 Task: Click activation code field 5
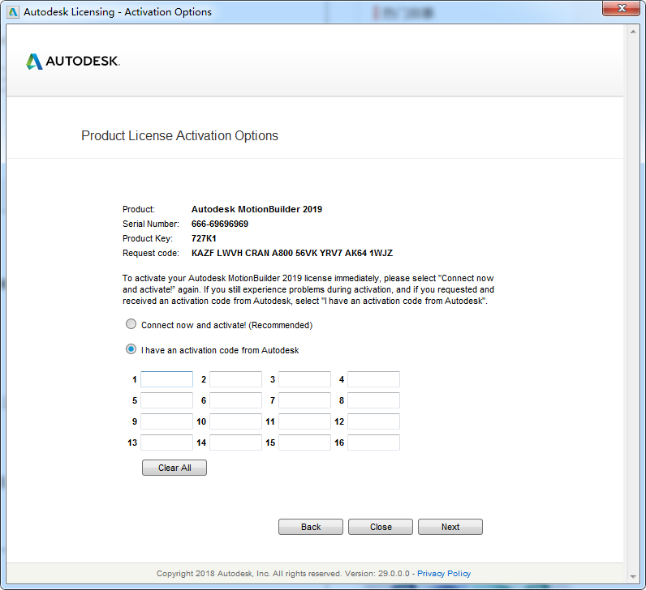pyautogui.click(x=167, y=400)
